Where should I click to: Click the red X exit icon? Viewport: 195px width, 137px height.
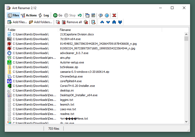(114, 15)
